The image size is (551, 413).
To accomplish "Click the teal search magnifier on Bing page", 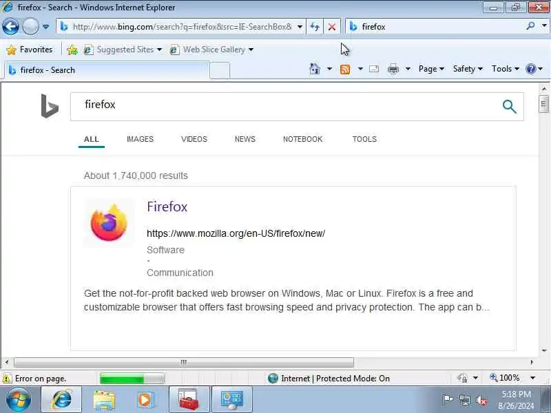I will (509, 107).
